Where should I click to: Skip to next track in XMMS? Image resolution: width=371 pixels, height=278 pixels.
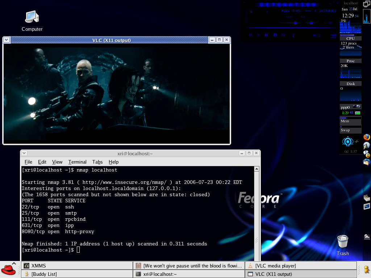(283, 35)
